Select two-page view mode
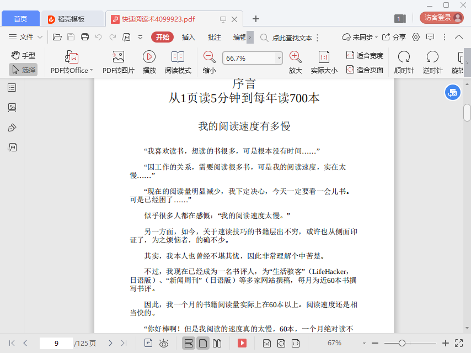The image size is (471, 353). pyautogui.click(x=217, y=343)
